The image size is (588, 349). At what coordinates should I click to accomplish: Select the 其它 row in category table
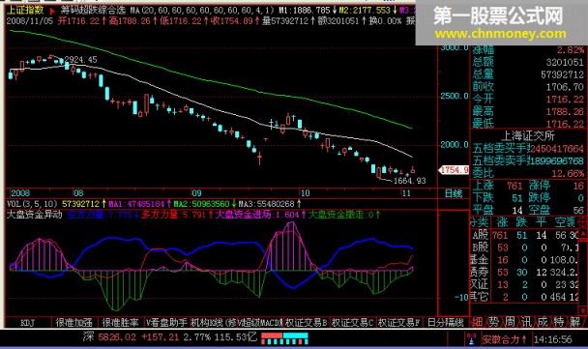525,297
